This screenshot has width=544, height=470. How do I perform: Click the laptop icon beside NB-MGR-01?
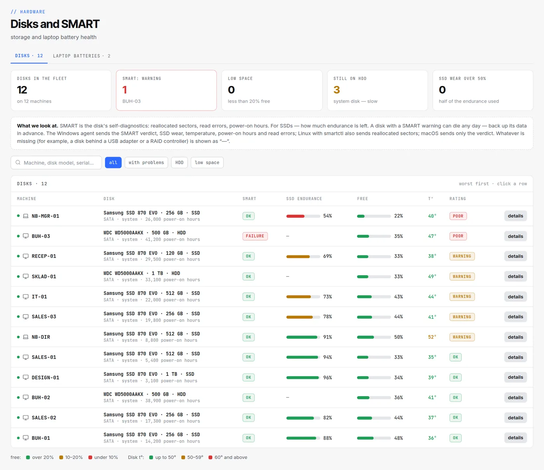[x=26, y=216]
